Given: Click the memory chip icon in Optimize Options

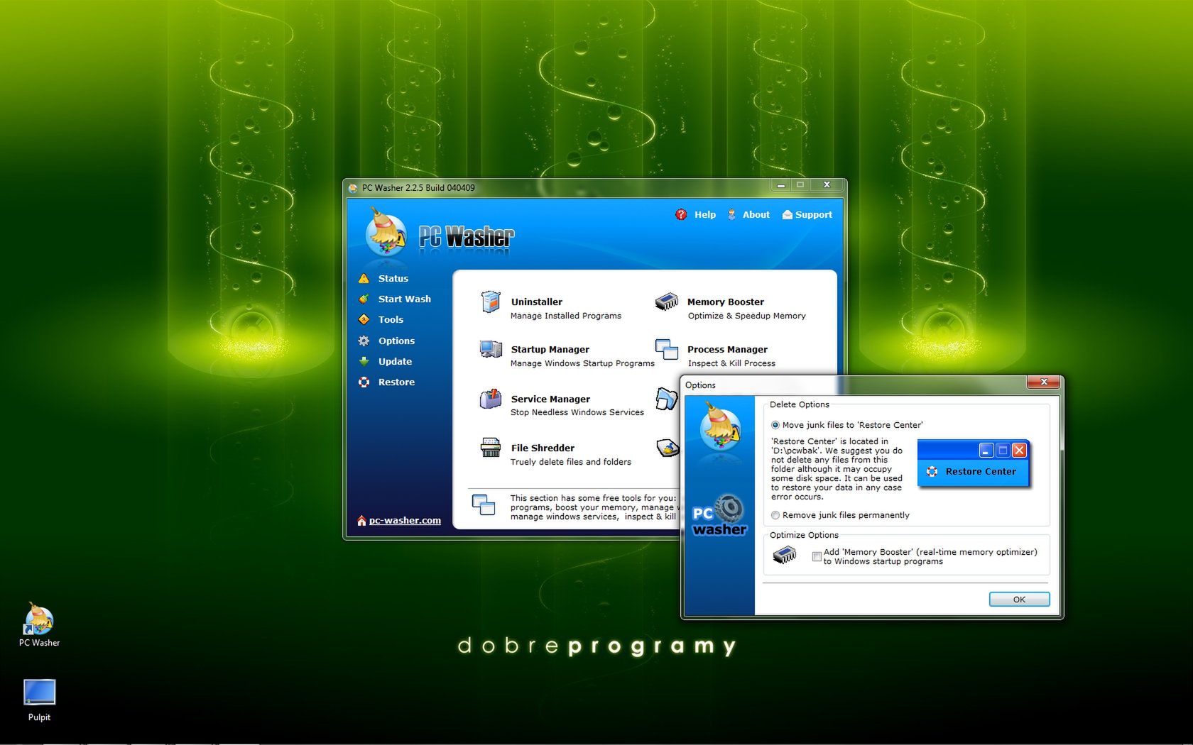Looking at the screenshot, I should tap(784, 555).
